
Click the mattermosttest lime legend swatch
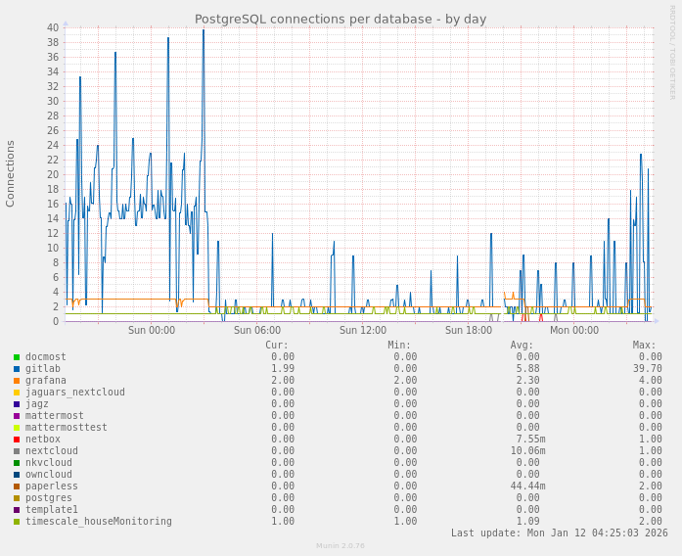pos(17,428)
